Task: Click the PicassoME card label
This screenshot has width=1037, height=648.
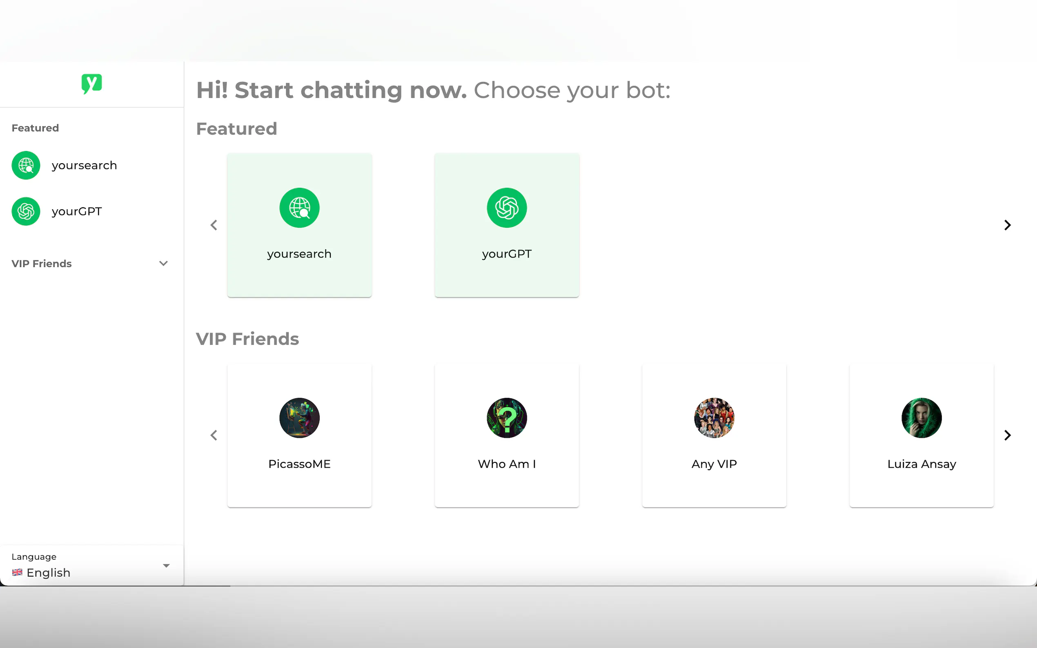Action: coord(299,464)
